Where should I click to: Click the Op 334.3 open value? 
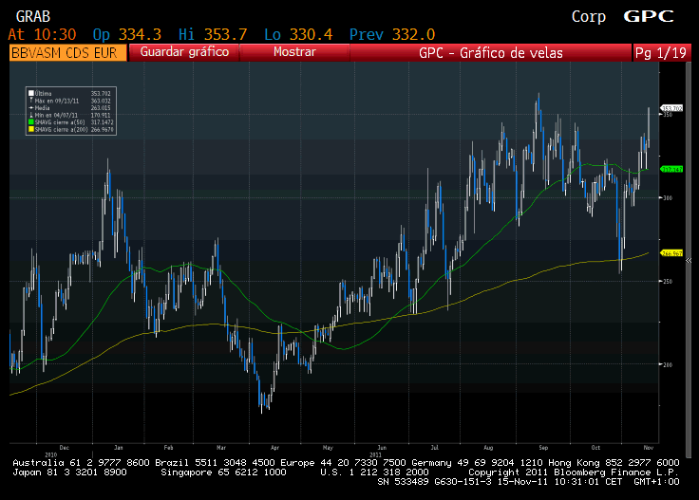click(x=127, y=34)
